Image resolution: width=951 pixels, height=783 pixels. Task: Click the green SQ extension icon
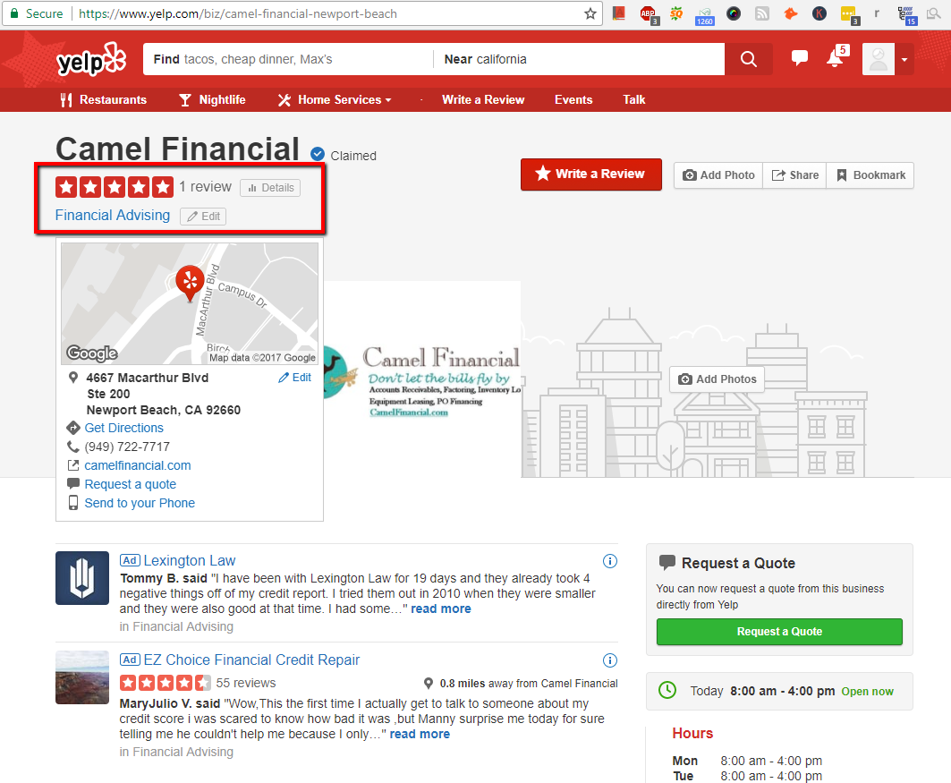point(676,13)
